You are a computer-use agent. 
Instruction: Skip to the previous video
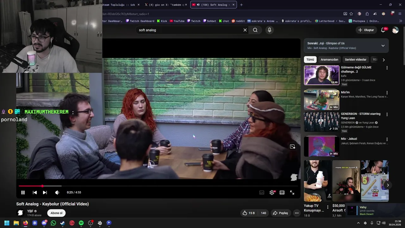[35, 193]
